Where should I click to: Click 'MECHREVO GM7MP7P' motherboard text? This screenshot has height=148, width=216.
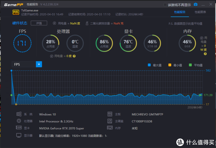pyautogui.click(x=147, y=114)
